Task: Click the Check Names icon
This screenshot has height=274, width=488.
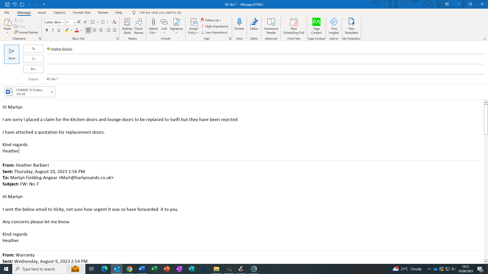Action: pos(139,26)
